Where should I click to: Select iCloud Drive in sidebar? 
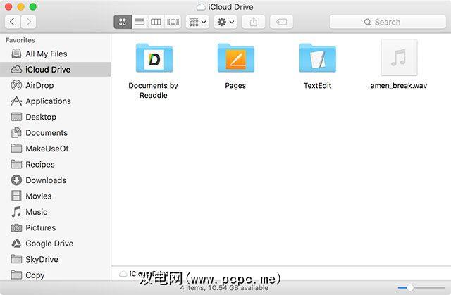(55, 70)
